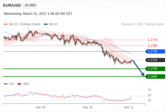Select the EUR/USD pair title
Image resolution: width=166 pixels, height=112 pixels.
pos(12,5)
